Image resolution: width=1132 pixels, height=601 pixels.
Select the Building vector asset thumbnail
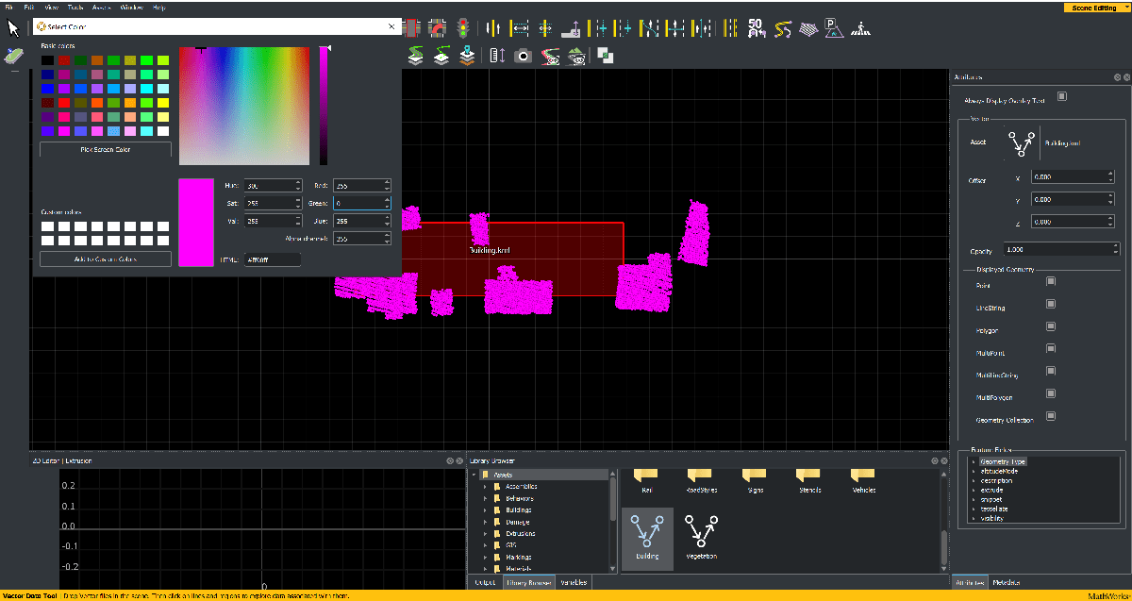tap(647, 539)
